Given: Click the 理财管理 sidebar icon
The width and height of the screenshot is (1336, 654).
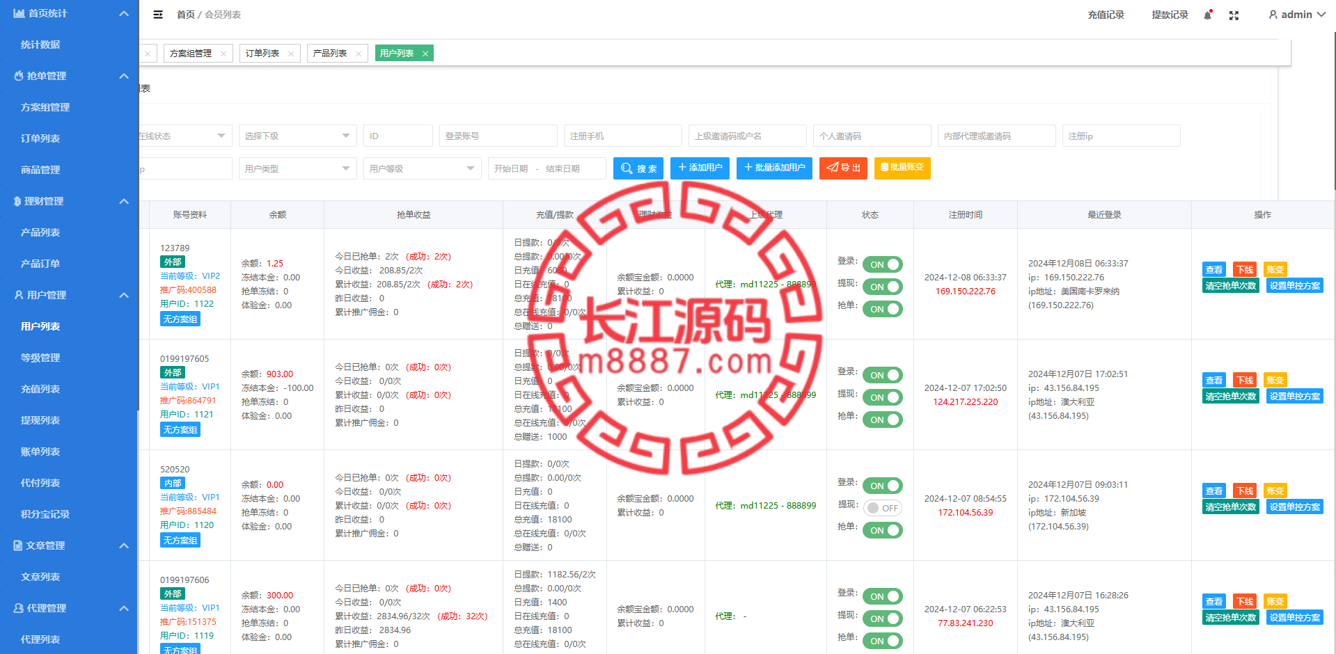Looking at the screenshot, I should pyautogui.click(x=17, y=201).
